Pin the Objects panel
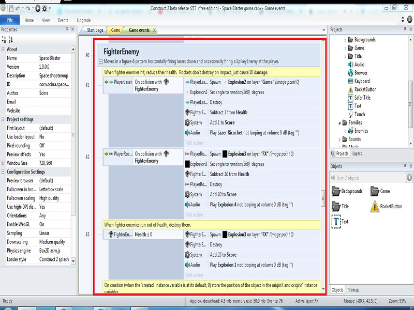This screenshot has height=310, width=414. tap(405, 166)
